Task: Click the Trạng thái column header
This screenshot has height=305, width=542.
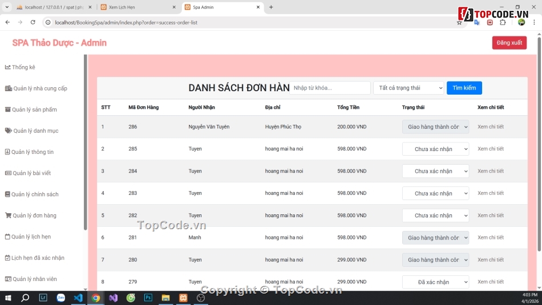Action: [x=413, y=107]
